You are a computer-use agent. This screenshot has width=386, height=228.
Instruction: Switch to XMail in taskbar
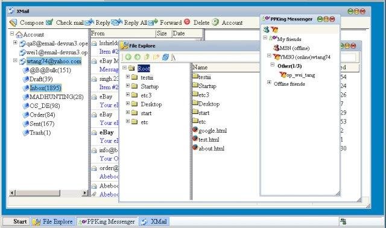[x=154, y=221]
